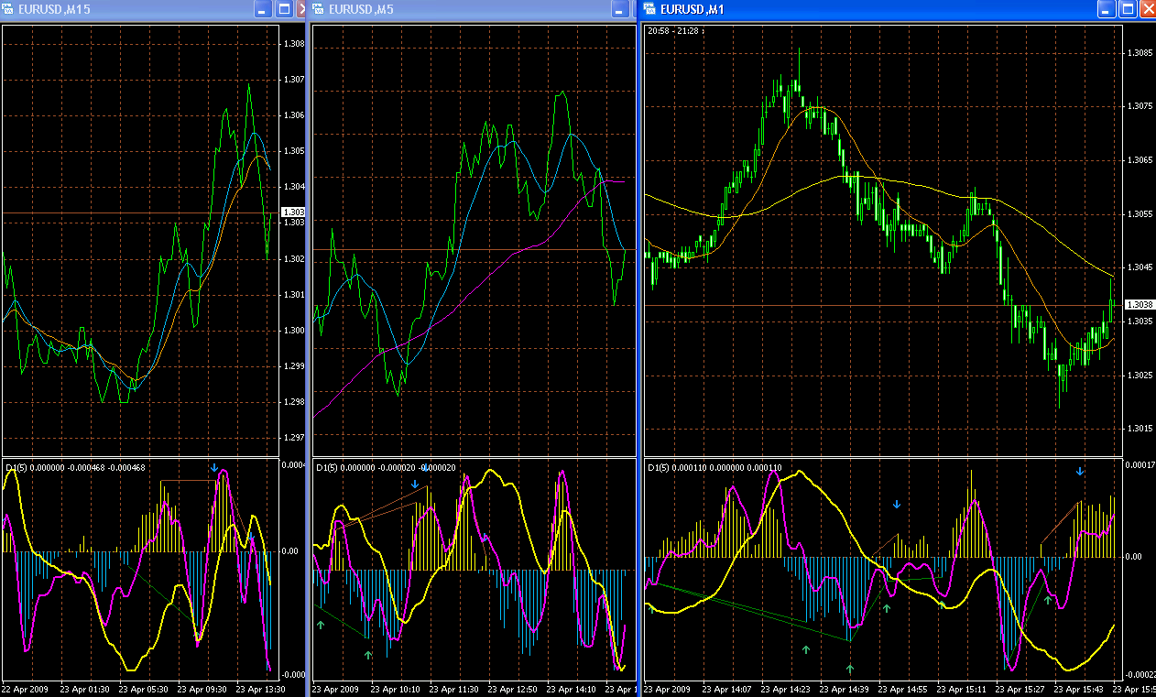The height and width of the screenshot is (697, 1156).
Task: Click the 0.00 zero level on the M1 indicator scale
Action: [1133, 556]
